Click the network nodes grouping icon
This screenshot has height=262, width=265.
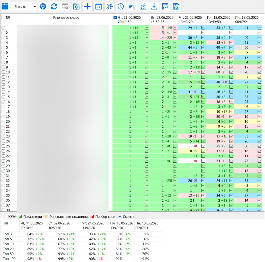tap(110, 7)
